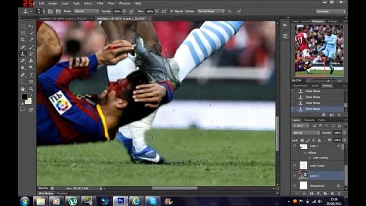Viewport: 366px width, 206px height.
Task: Select the Eraser tool
Action: 23,61
